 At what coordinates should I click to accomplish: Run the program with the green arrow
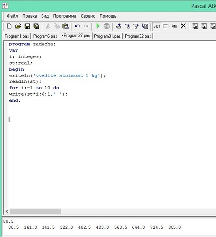click(x=98, y=26)
